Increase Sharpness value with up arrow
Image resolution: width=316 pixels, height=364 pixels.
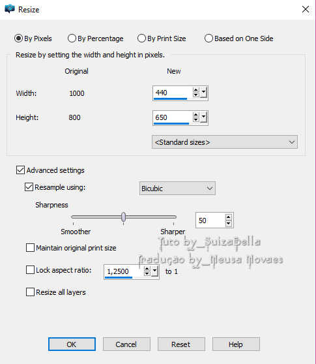(x=228, y=217)
